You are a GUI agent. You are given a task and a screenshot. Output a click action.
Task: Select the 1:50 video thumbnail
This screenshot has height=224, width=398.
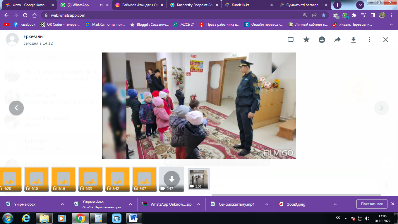(199, 179)
